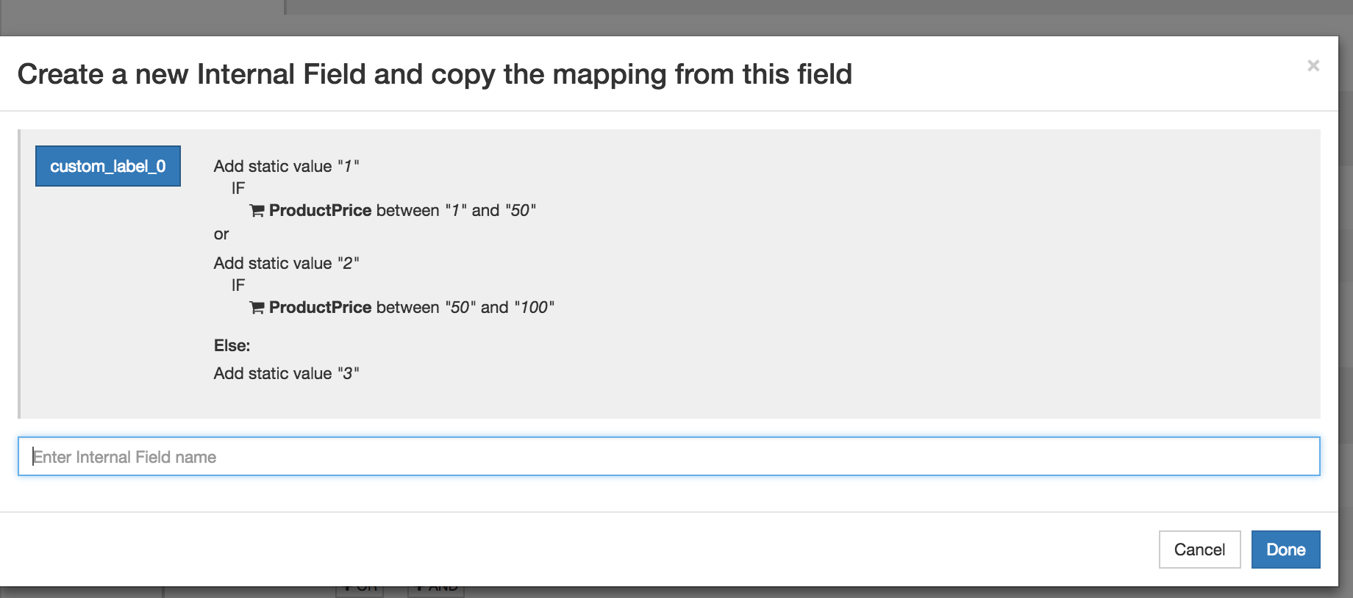
Task: Click the 'or' separator between rules
Action: coord(221,234)
